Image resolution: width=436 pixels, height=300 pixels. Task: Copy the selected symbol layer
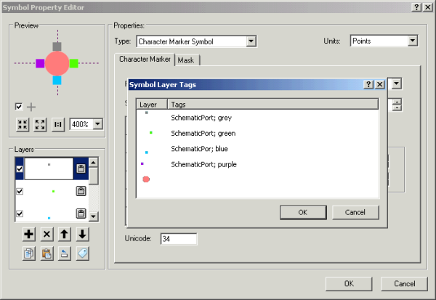pos(28,254)
